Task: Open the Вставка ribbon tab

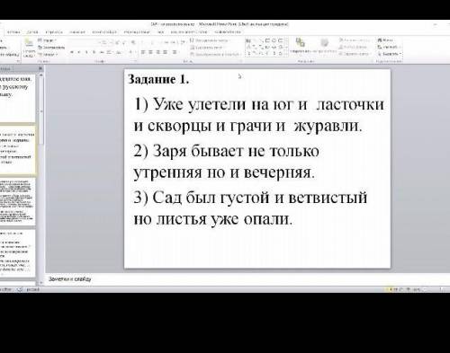Action: point(13,32)
